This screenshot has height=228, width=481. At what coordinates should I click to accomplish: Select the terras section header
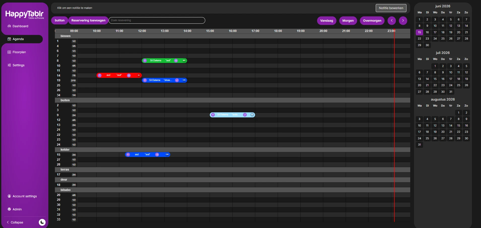point(232,170)
